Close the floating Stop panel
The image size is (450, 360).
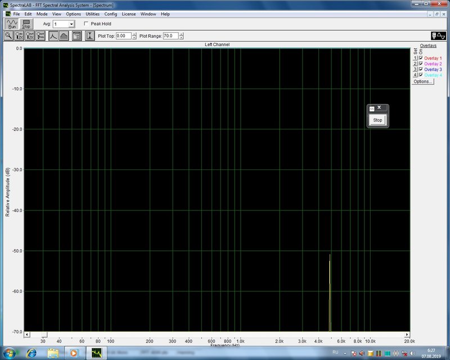[x=379, y=107]
